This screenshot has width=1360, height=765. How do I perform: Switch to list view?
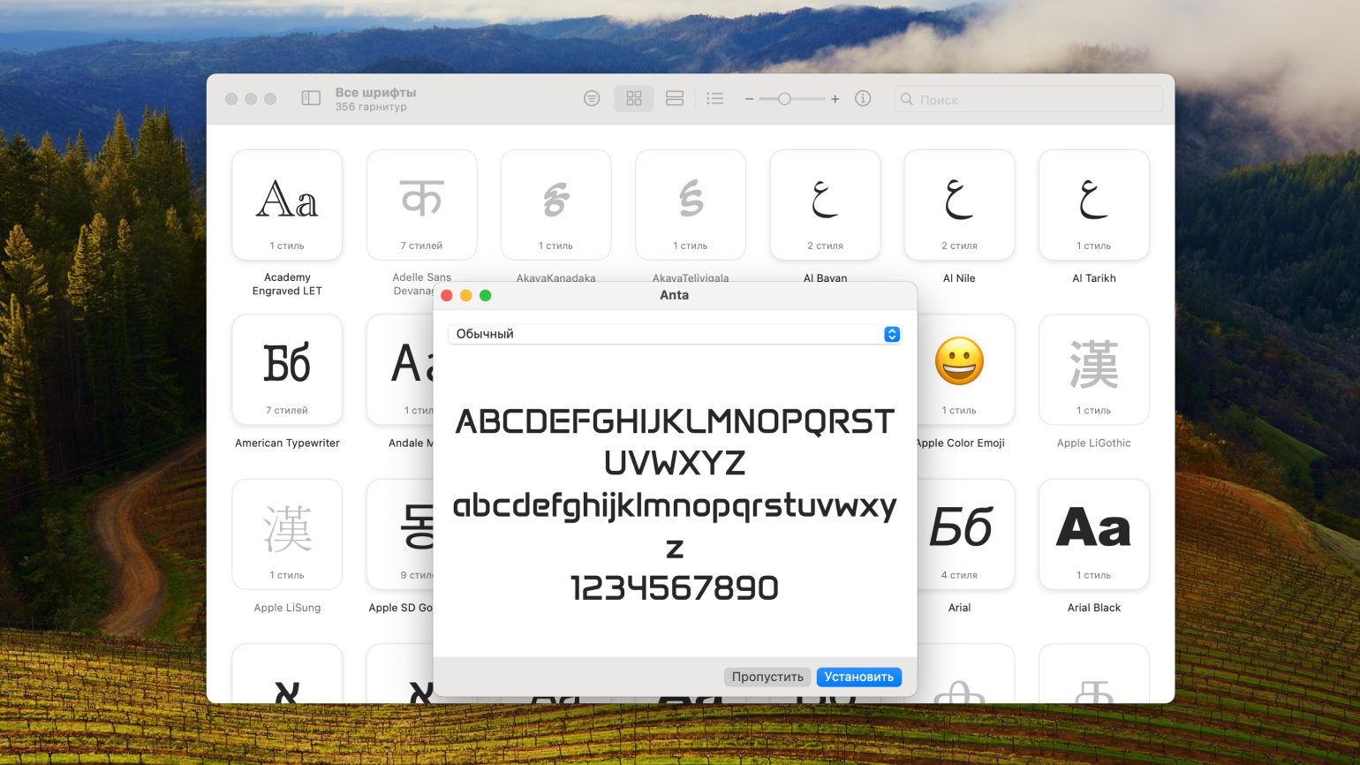pos(715,99)
